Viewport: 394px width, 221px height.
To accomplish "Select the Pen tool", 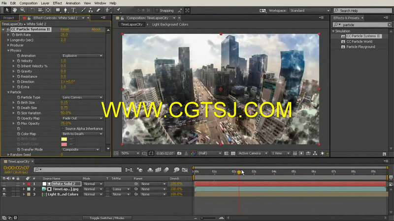I will coord(66,10).
